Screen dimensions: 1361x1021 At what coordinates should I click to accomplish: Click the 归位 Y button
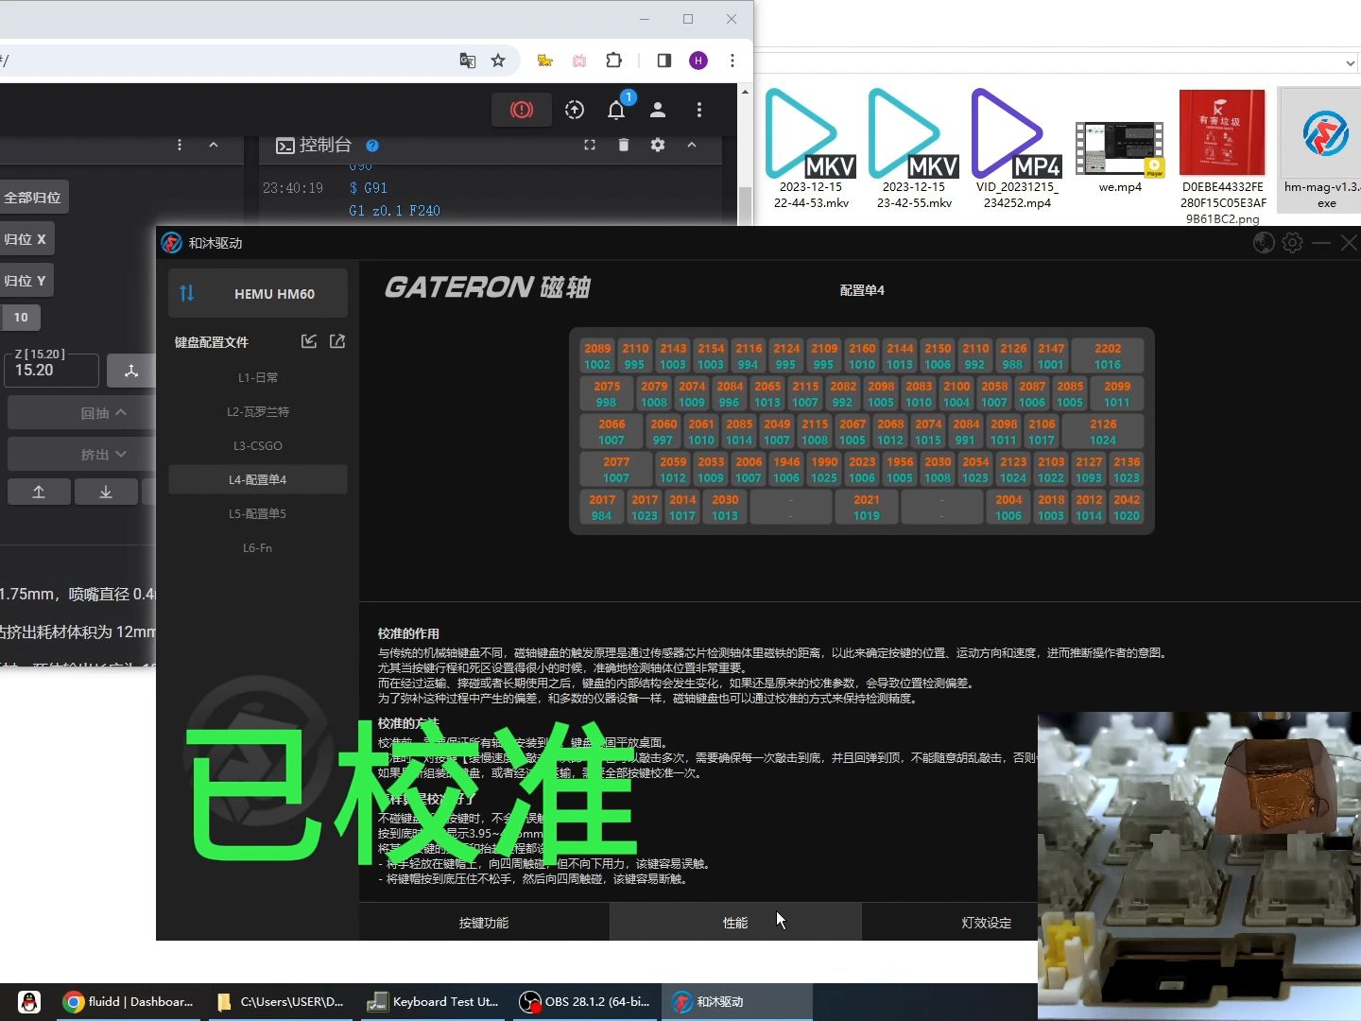26,281
